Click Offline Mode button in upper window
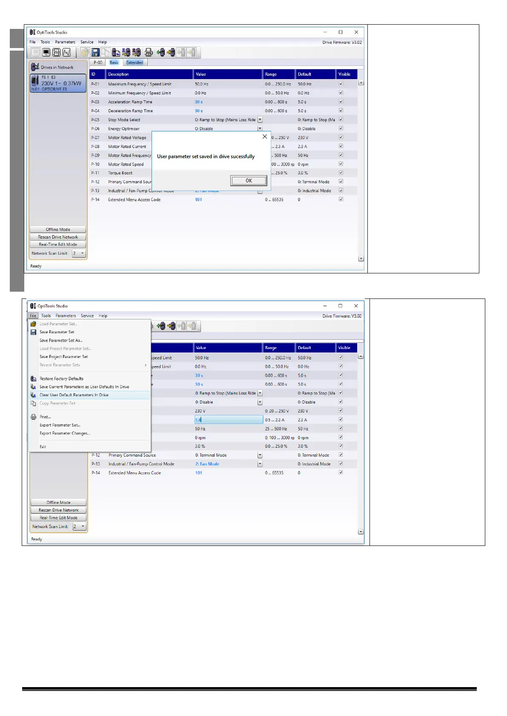This screenshot has height=716, width=507. 58,229
